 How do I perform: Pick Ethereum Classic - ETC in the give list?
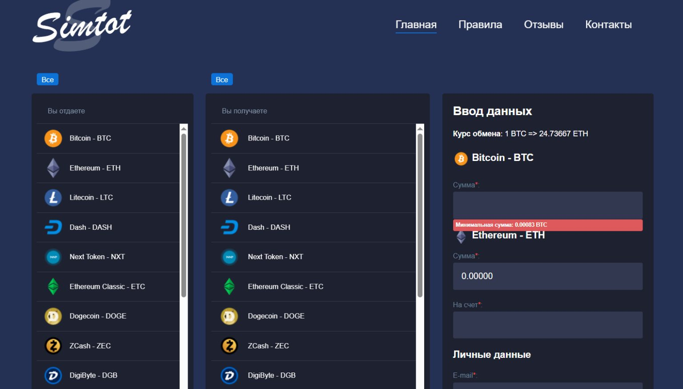(x=108, y=286)
